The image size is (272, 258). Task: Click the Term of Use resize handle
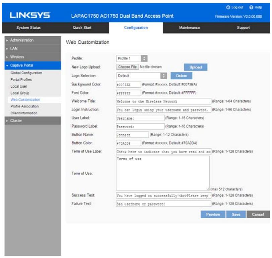(x=208, y=189)
